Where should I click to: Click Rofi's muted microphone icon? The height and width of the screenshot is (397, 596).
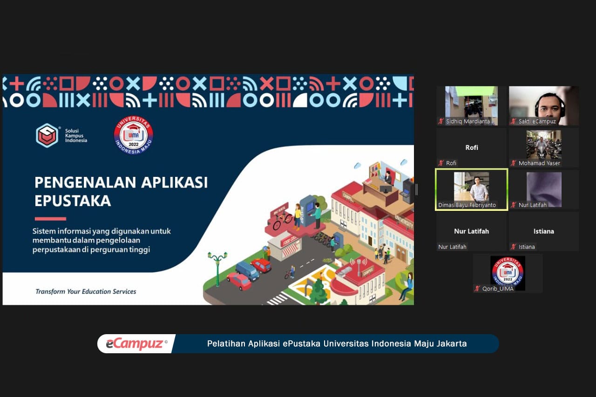point(440,163)
